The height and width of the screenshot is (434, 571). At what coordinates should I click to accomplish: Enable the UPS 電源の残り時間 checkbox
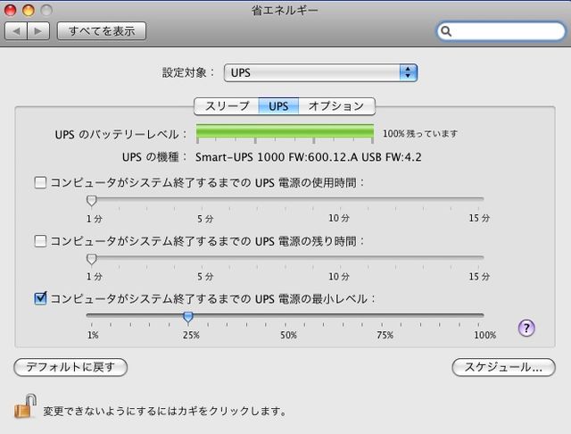tap(40, 241)
